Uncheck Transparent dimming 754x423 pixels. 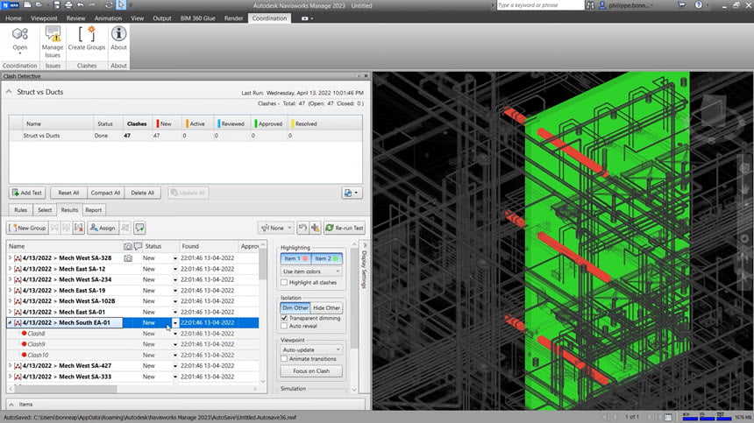coord(284,318)
